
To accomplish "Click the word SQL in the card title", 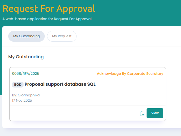I will point(92,84).
